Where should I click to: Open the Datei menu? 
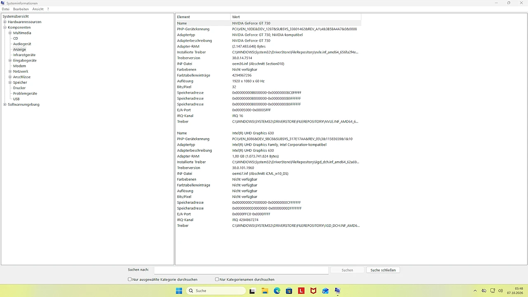pos(5,9)
